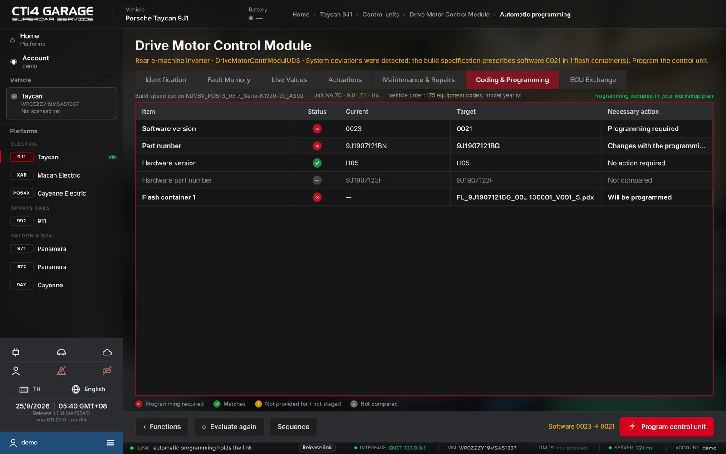Screen dimensions: 726x454
Task: Click the Program control unit button
Action: click(667, 427)
